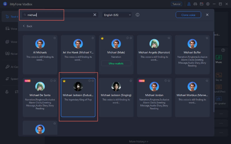Click the Ultra-realistic tag on Michael (Male)
Viewport: 231px width, 144px height.
116,64
